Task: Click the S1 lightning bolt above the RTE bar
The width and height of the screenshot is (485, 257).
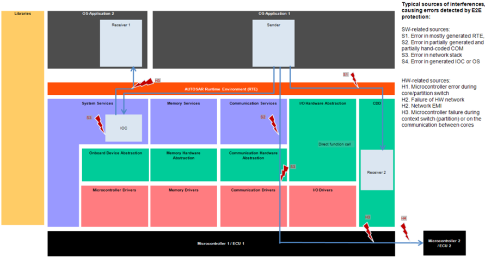Action: click(354, 80)
